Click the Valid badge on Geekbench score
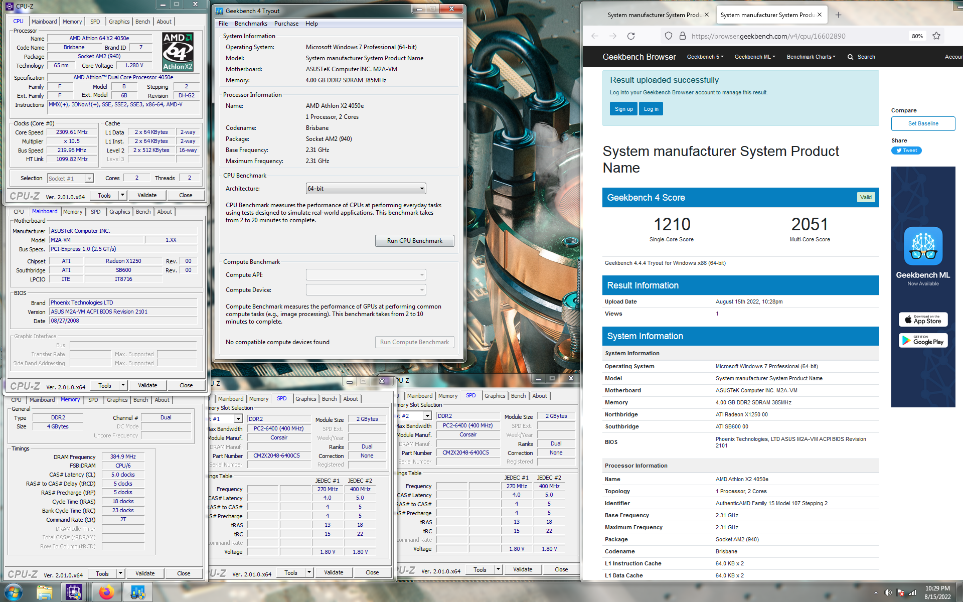 click(866, 198)
